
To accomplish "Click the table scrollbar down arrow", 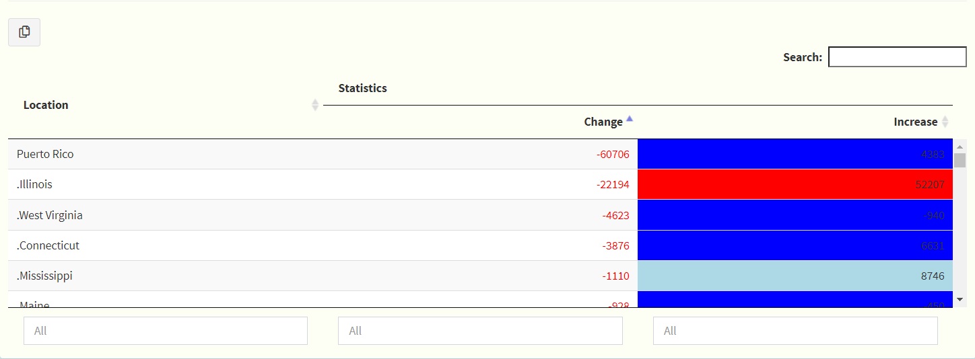I will point(960,299).
